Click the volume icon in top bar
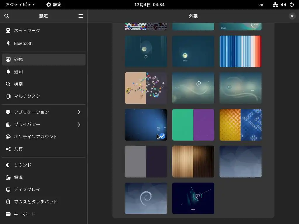Viewport: 299px width, 224px height. [283, 5]
